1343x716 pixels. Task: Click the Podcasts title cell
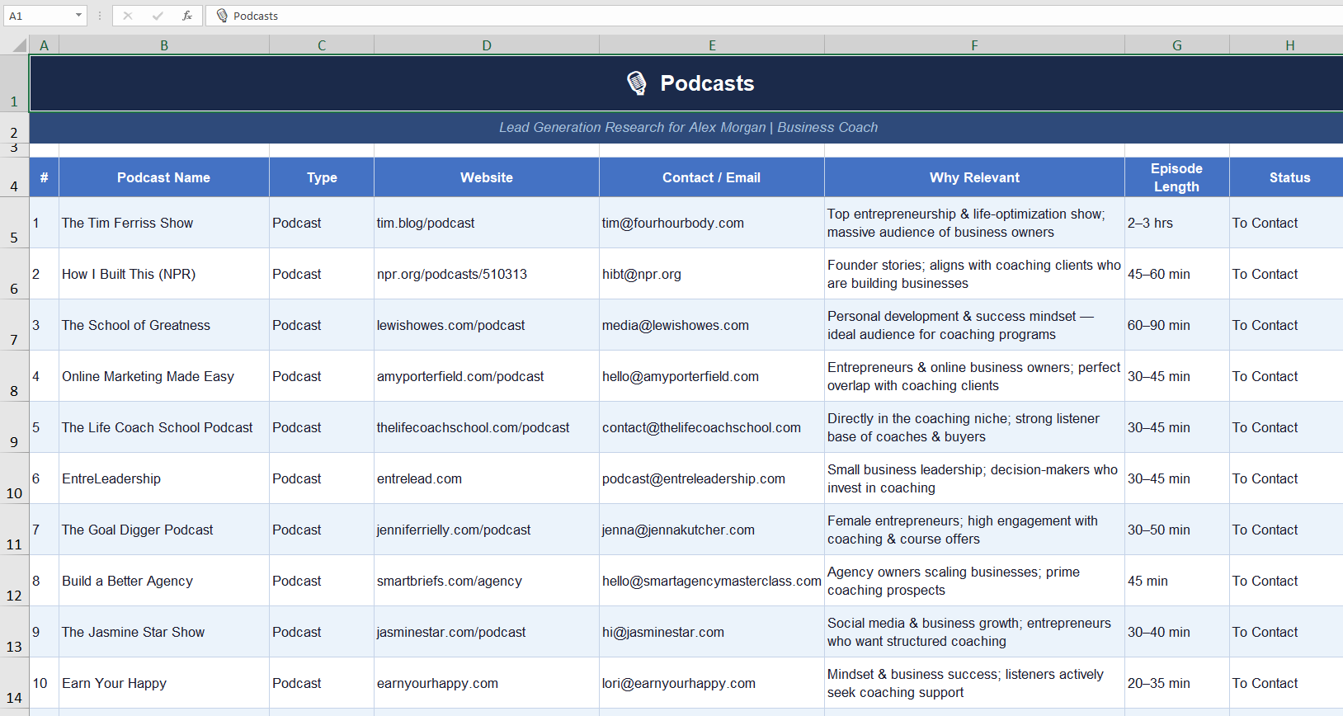[x=686, y=83]
